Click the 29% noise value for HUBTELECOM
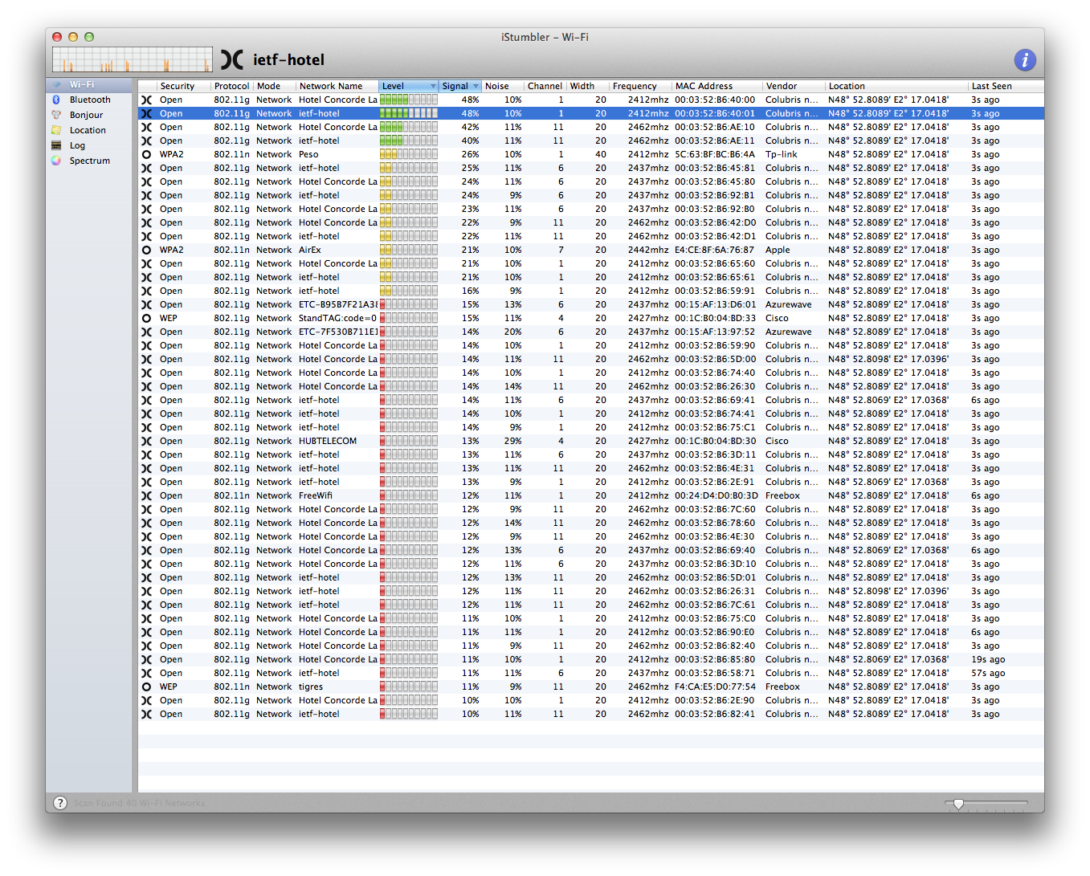1090x876 pixels. pos(512,441)
